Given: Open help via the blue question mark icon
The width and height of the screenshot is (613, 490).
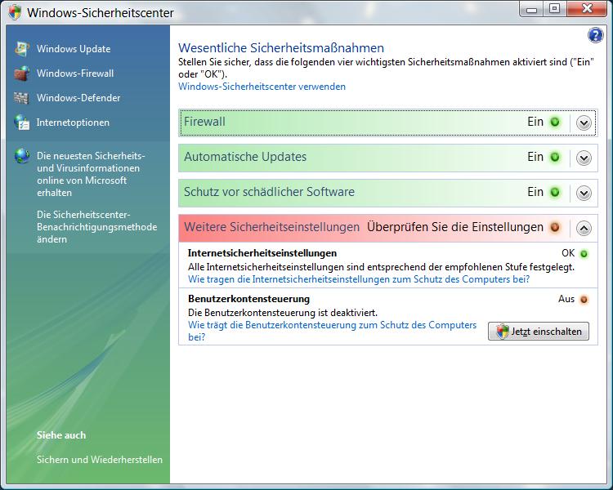Looking at the screenshot, I should point(595,36).
